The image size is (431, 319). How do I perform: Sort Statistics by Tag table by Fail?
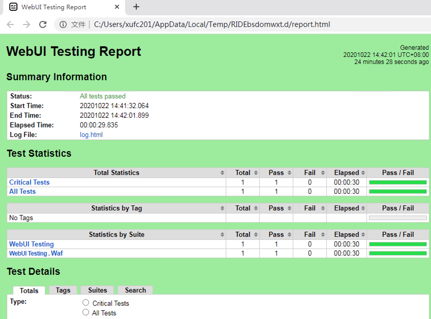point(323,208)
